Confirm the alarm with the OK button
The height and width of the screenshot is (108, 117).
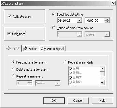point(54,101)
